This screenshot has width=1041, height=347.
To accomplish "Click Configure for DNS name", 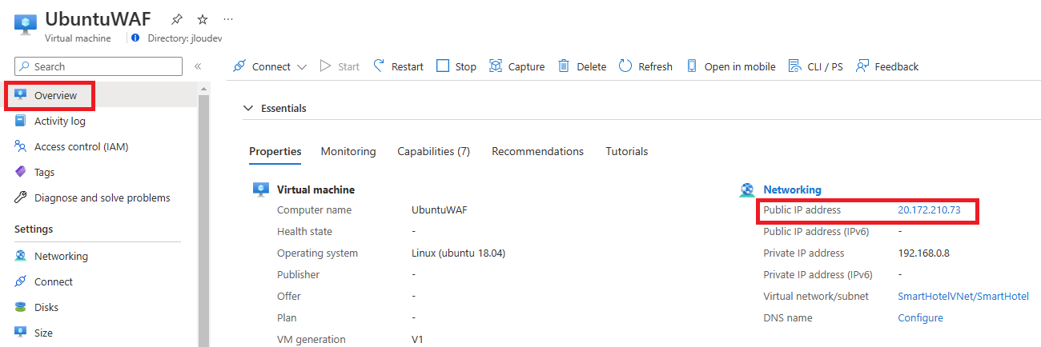I will (920, 317).
